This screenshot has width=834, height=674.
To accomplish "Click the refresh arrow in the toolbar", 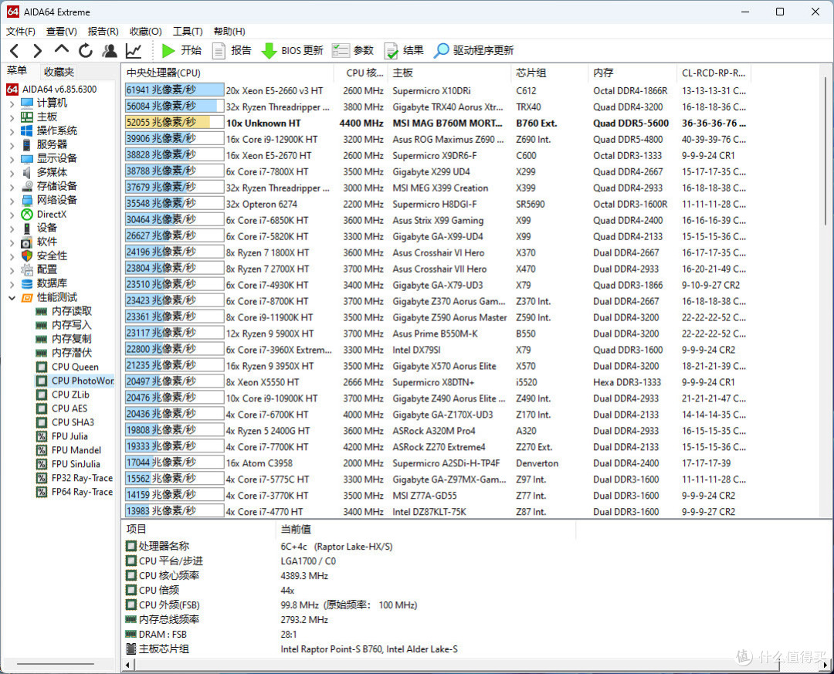I will click(x=86, y=50).
